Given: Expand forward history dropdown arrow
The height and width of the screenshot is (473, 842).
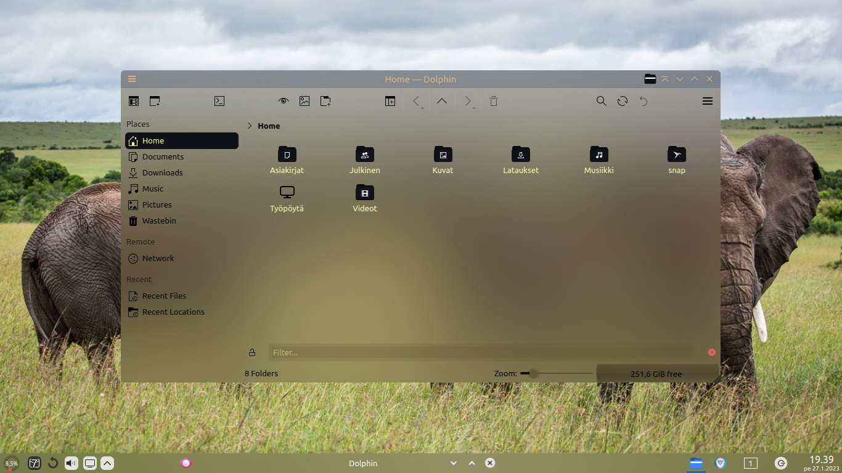Looking at the screenshot, I should click(474, 108).
